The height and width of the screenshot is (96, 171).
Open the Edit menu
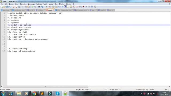6,4
